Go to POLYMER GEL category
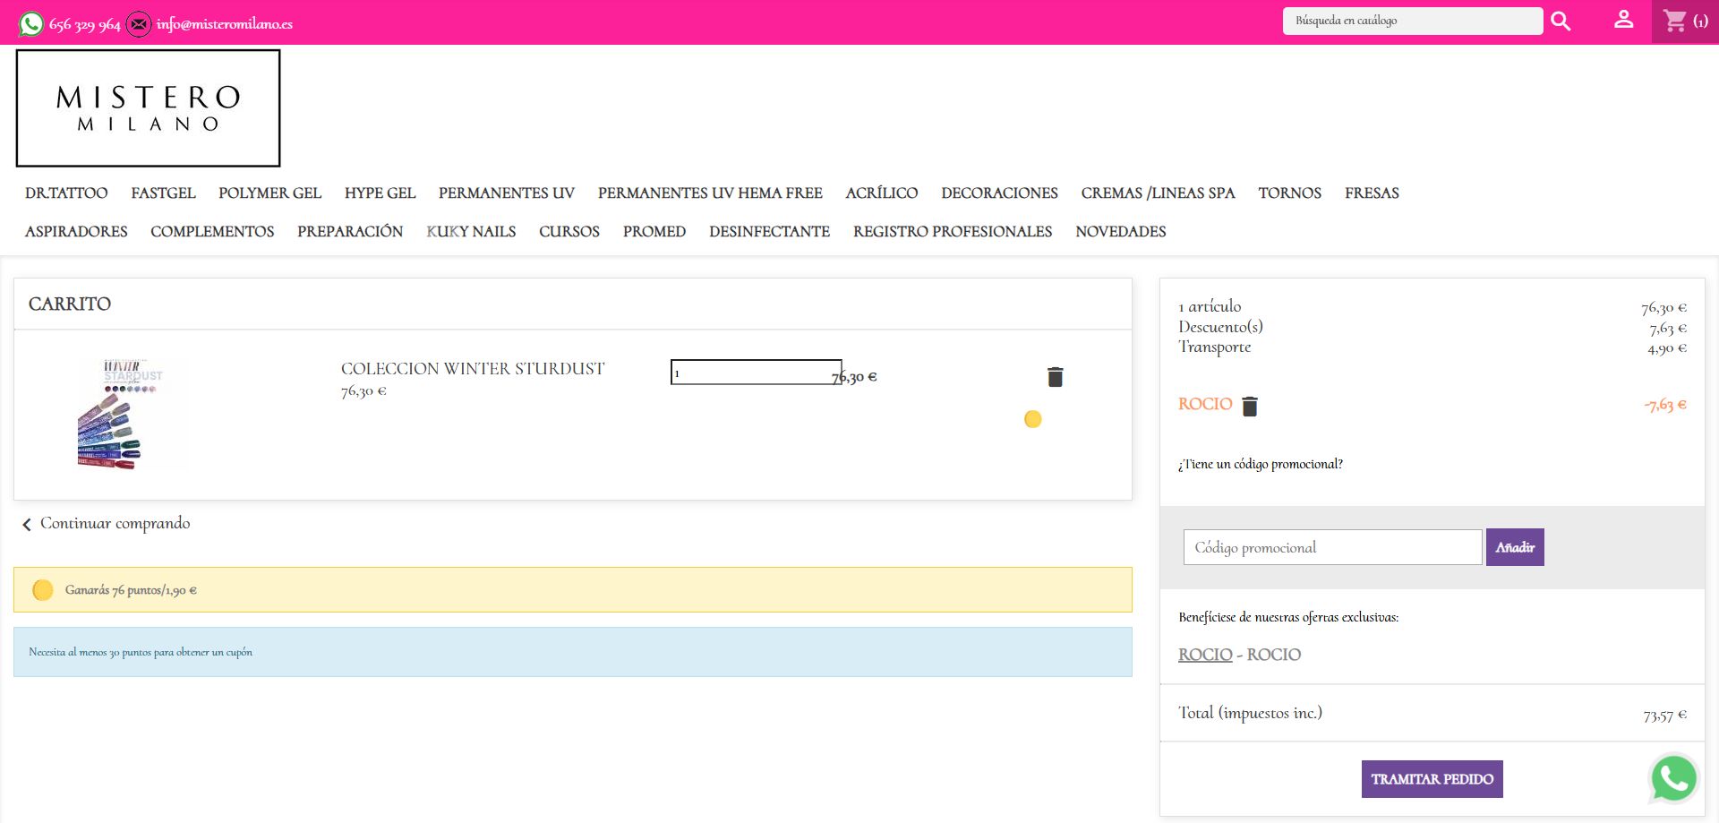This screenshot has height=823, width=1719. pyautogui.click(x=269, y=193)
